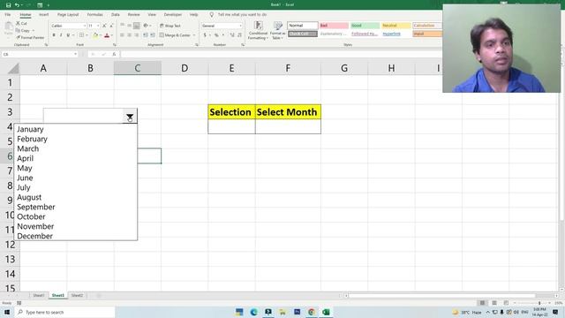The width and height of the screenshot is (565, 318).
Task: Apply the Good cell style
Action: [365, 26]
